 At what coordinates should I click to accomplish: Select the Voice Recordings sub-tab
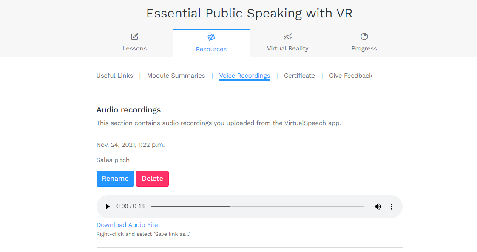tap(244, 76)
